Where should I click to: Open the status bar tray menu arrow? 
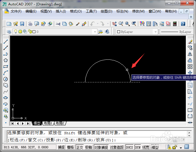(181, 148)
